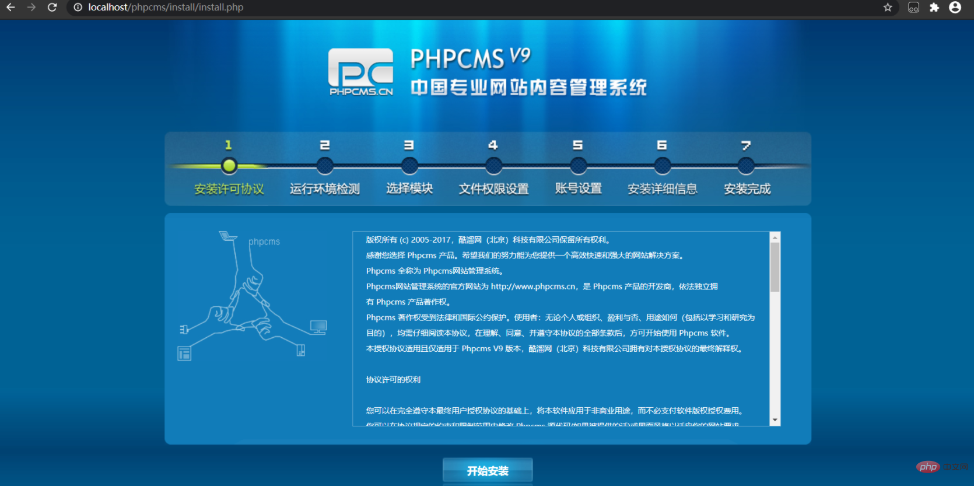Select step 2 运行环境检测 marker
This screenshot has height=486, width=974.
325,166
